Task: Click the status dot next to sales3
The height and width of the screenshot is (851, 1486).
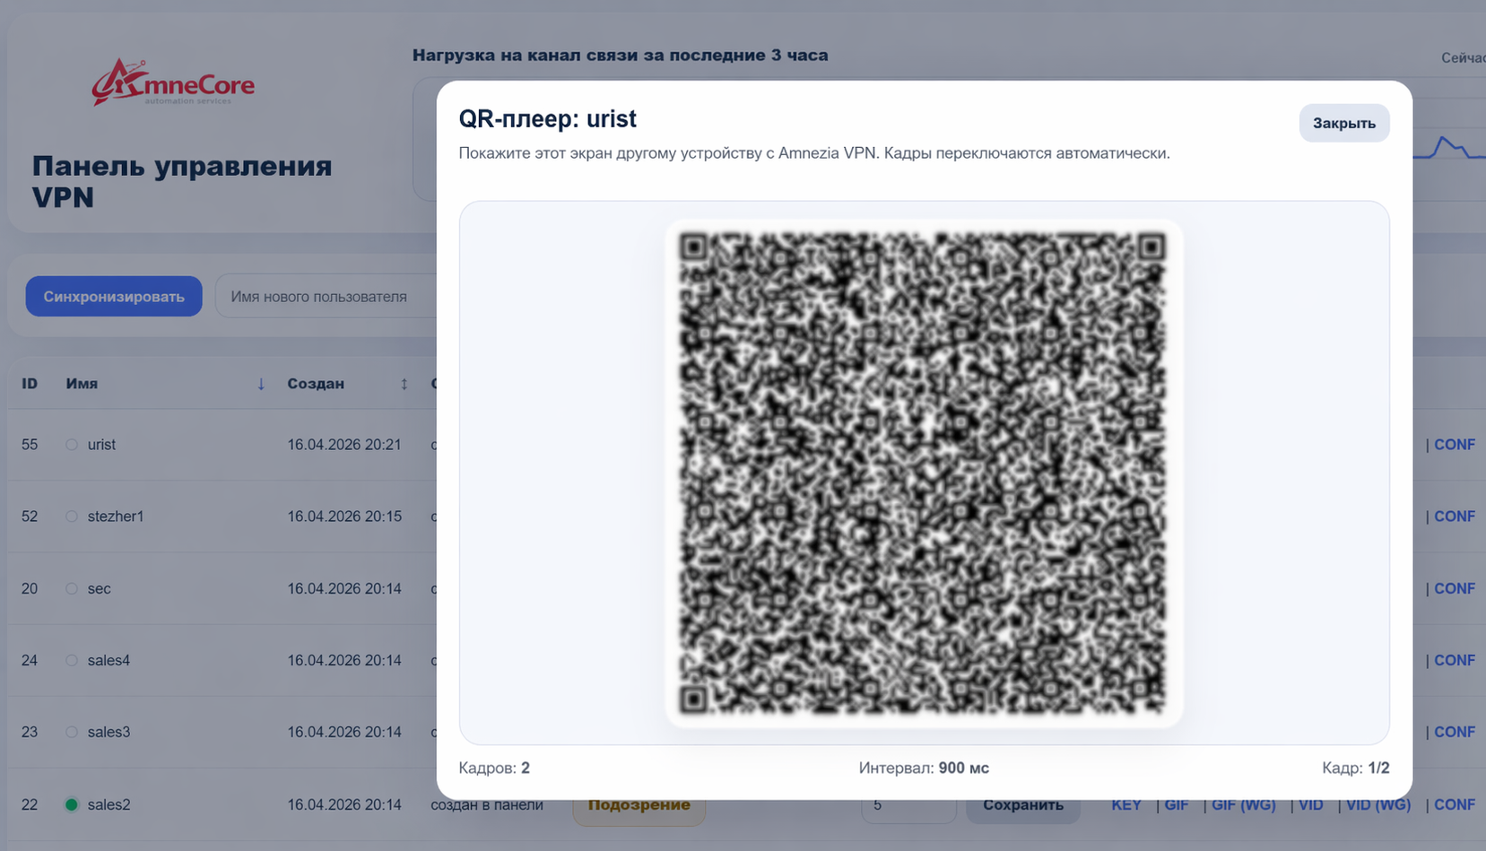Action: [x=72, y=733]
